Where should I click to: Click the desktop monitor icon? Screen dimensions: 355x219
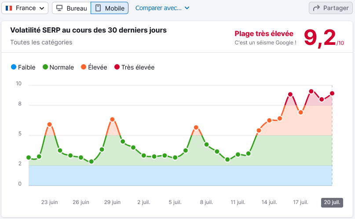[59, 8]
